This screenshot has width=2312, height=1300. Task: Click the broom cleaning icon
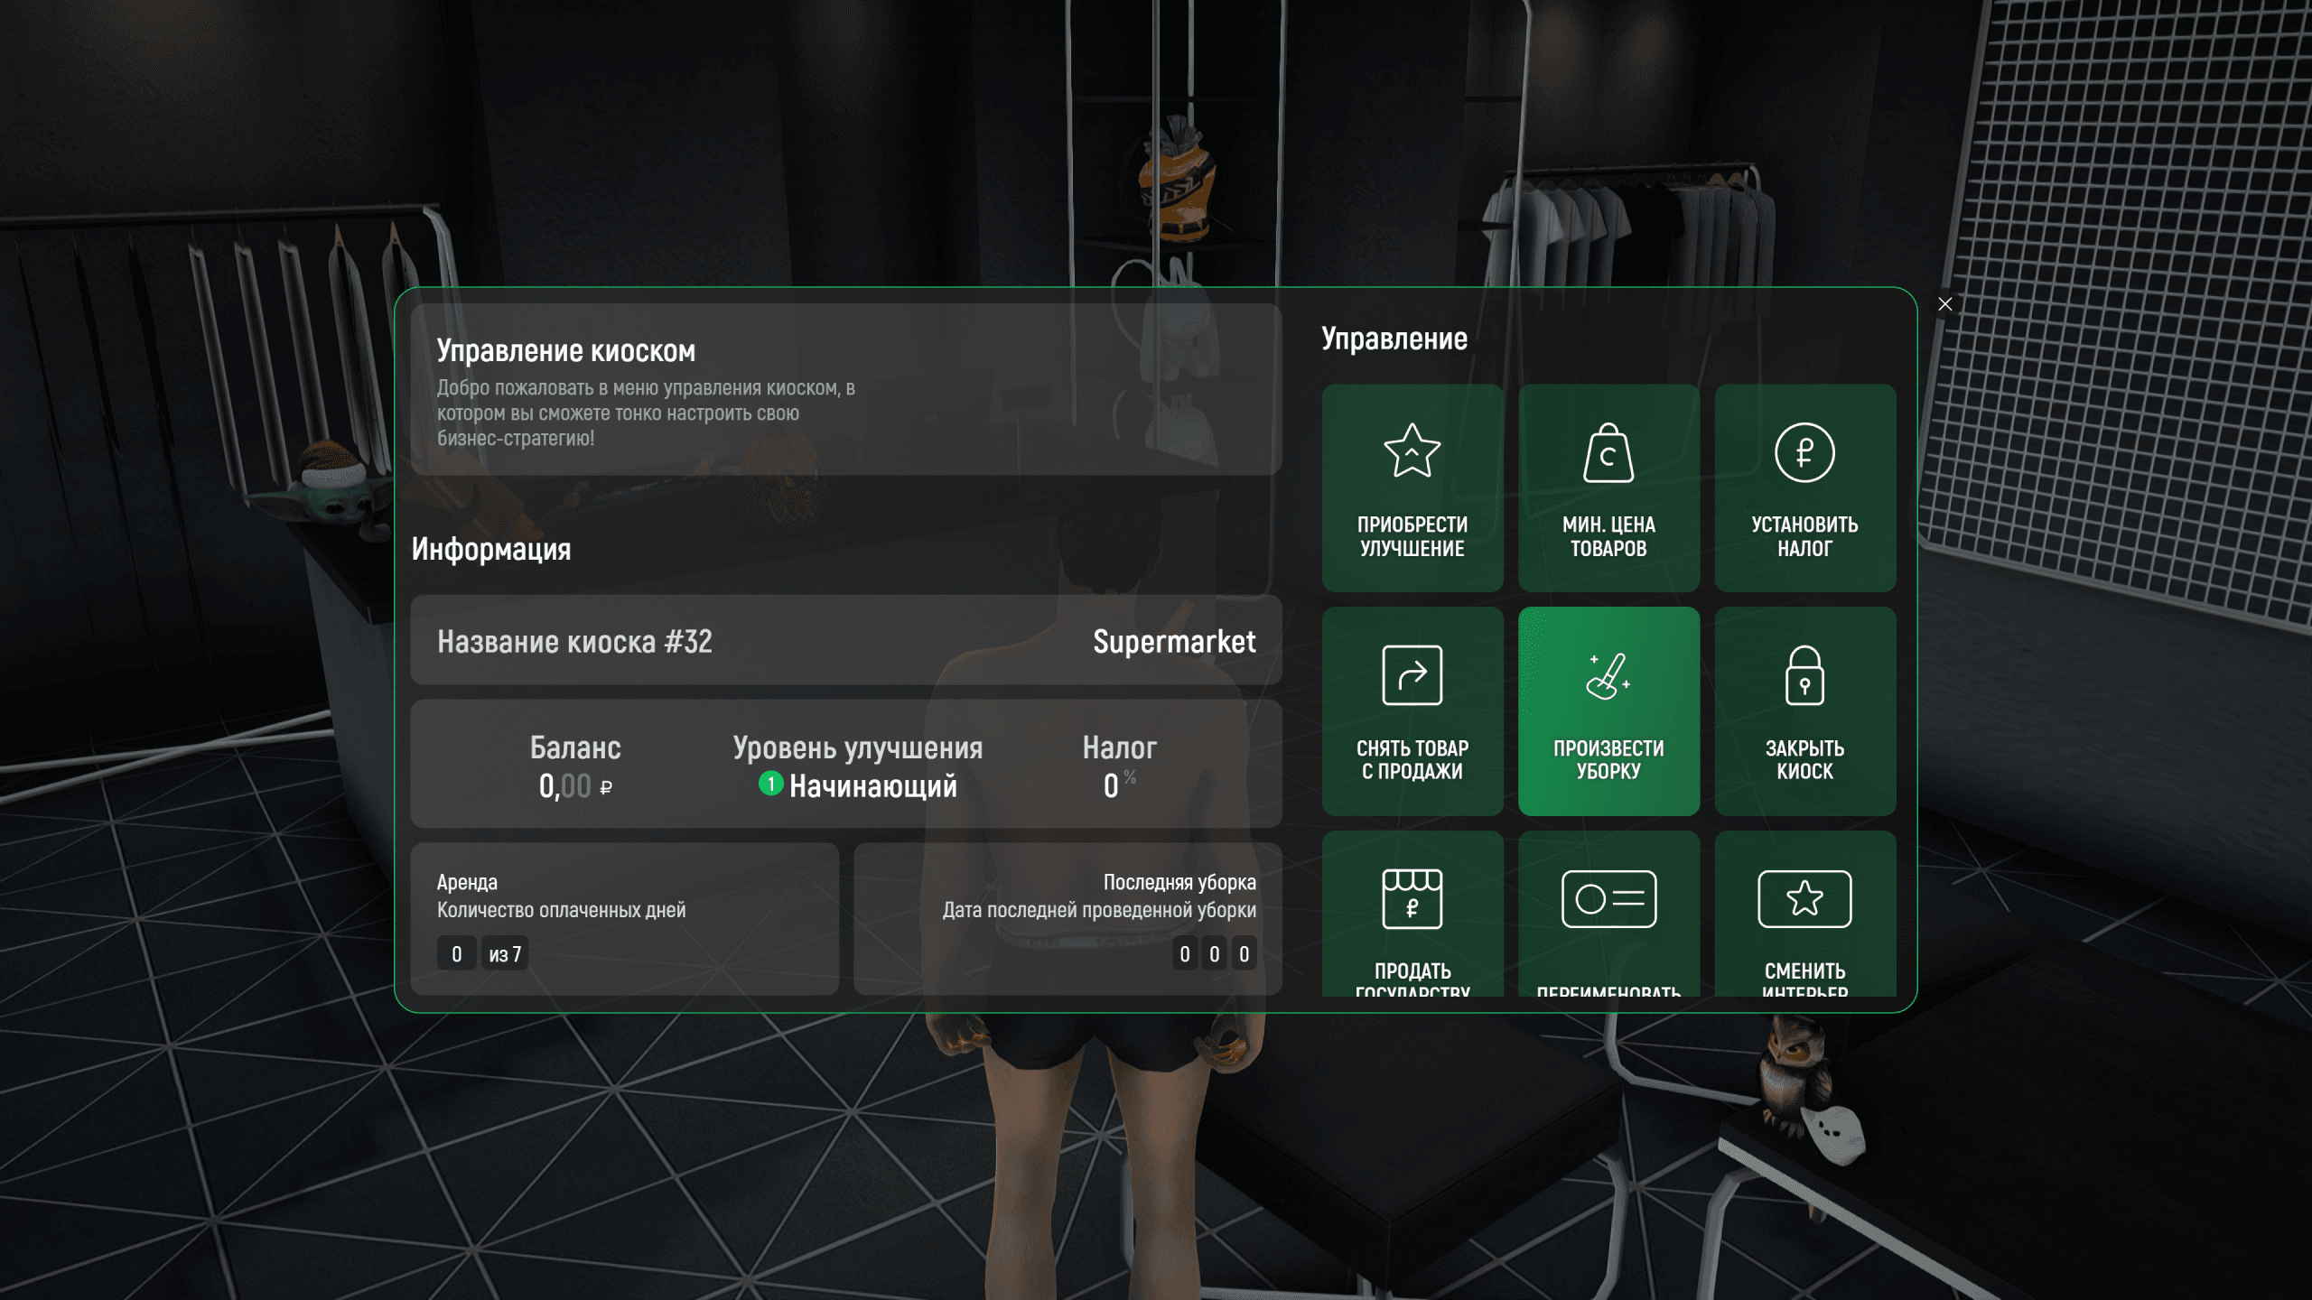[x=1608, y=676]
